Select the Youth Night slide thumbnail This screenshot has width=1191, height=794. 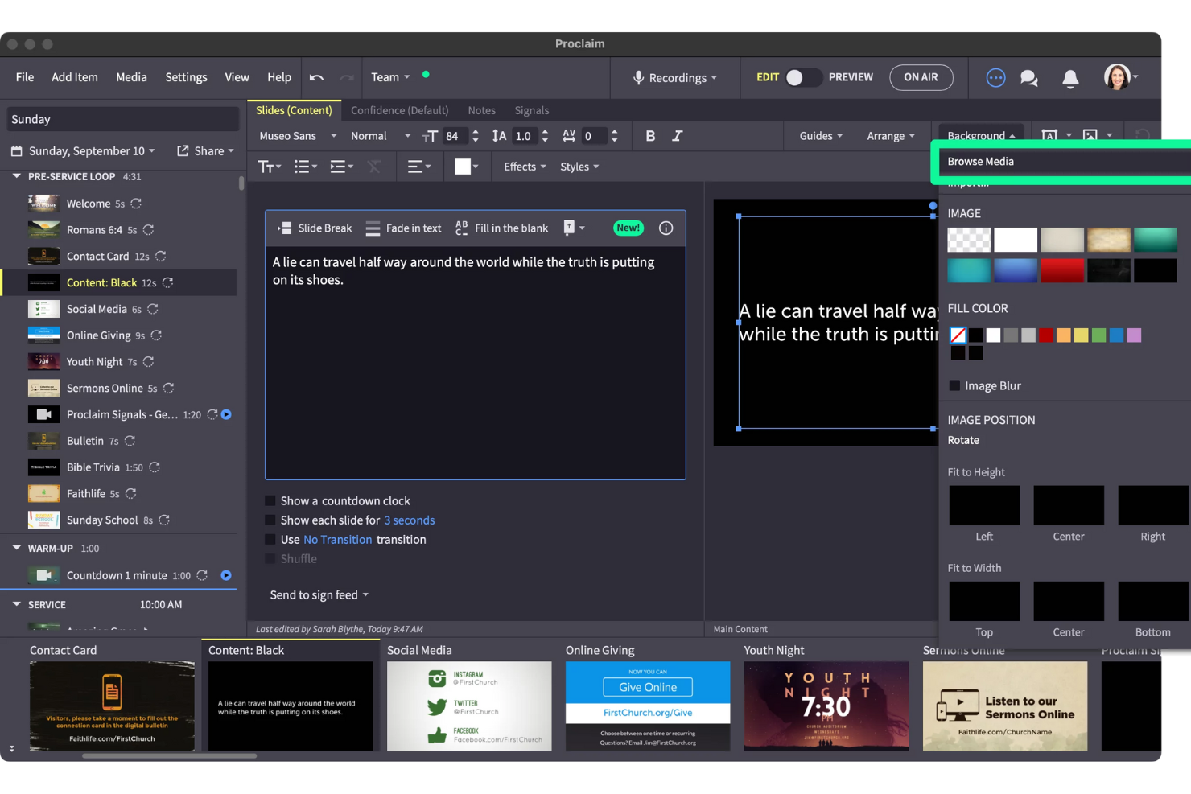pyautogui.click(x=826, y=706)
